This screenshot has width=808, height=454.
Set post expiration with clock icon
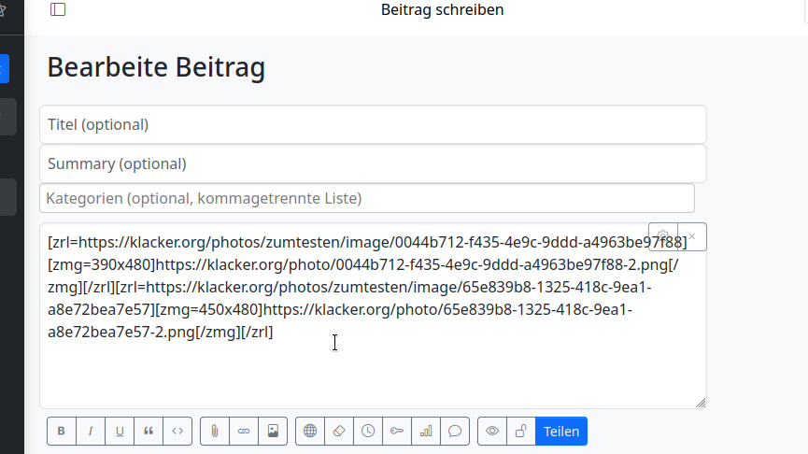(368, 432)
